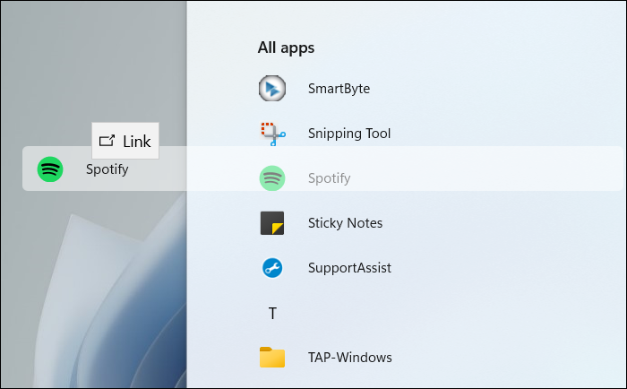Launch the SupportAssist wrench icon
The height and width of the screenshot is (389, 627).
[272, 268]
